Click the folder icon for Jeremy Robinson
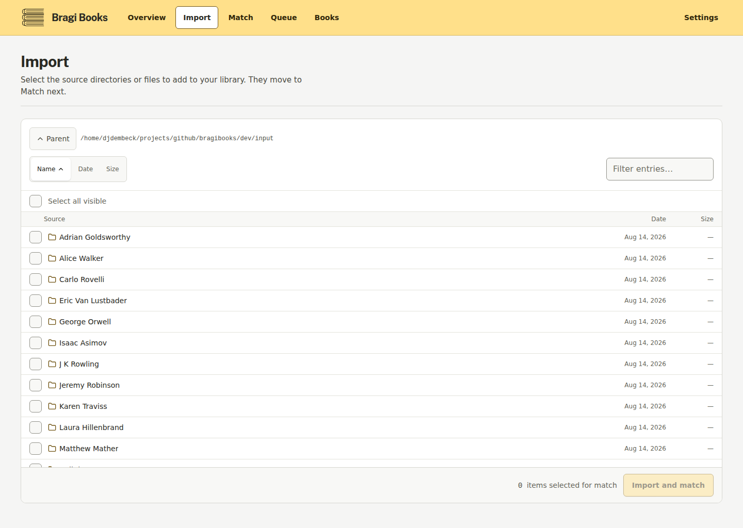Screen dimensions: 743x528 pos(52,385)
